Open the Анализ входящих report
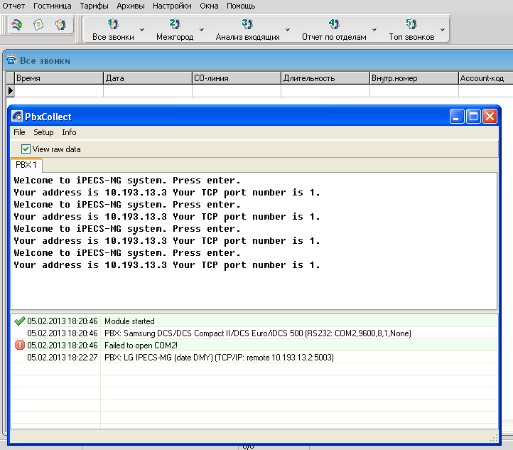Viewport: 513px width, 450px height. tap(247, 29)
